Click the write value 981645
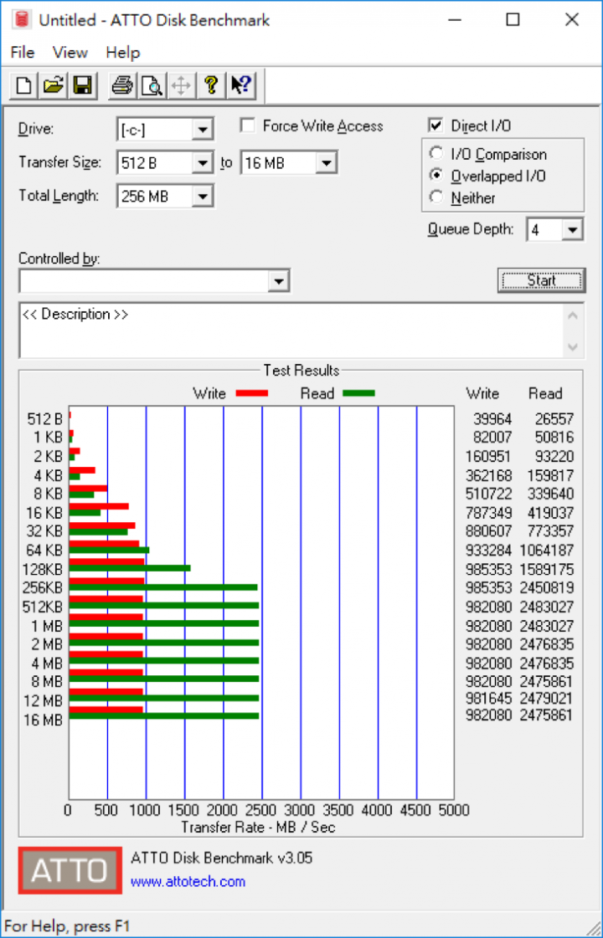The image size is (603, 938). (x=488, y=698)
